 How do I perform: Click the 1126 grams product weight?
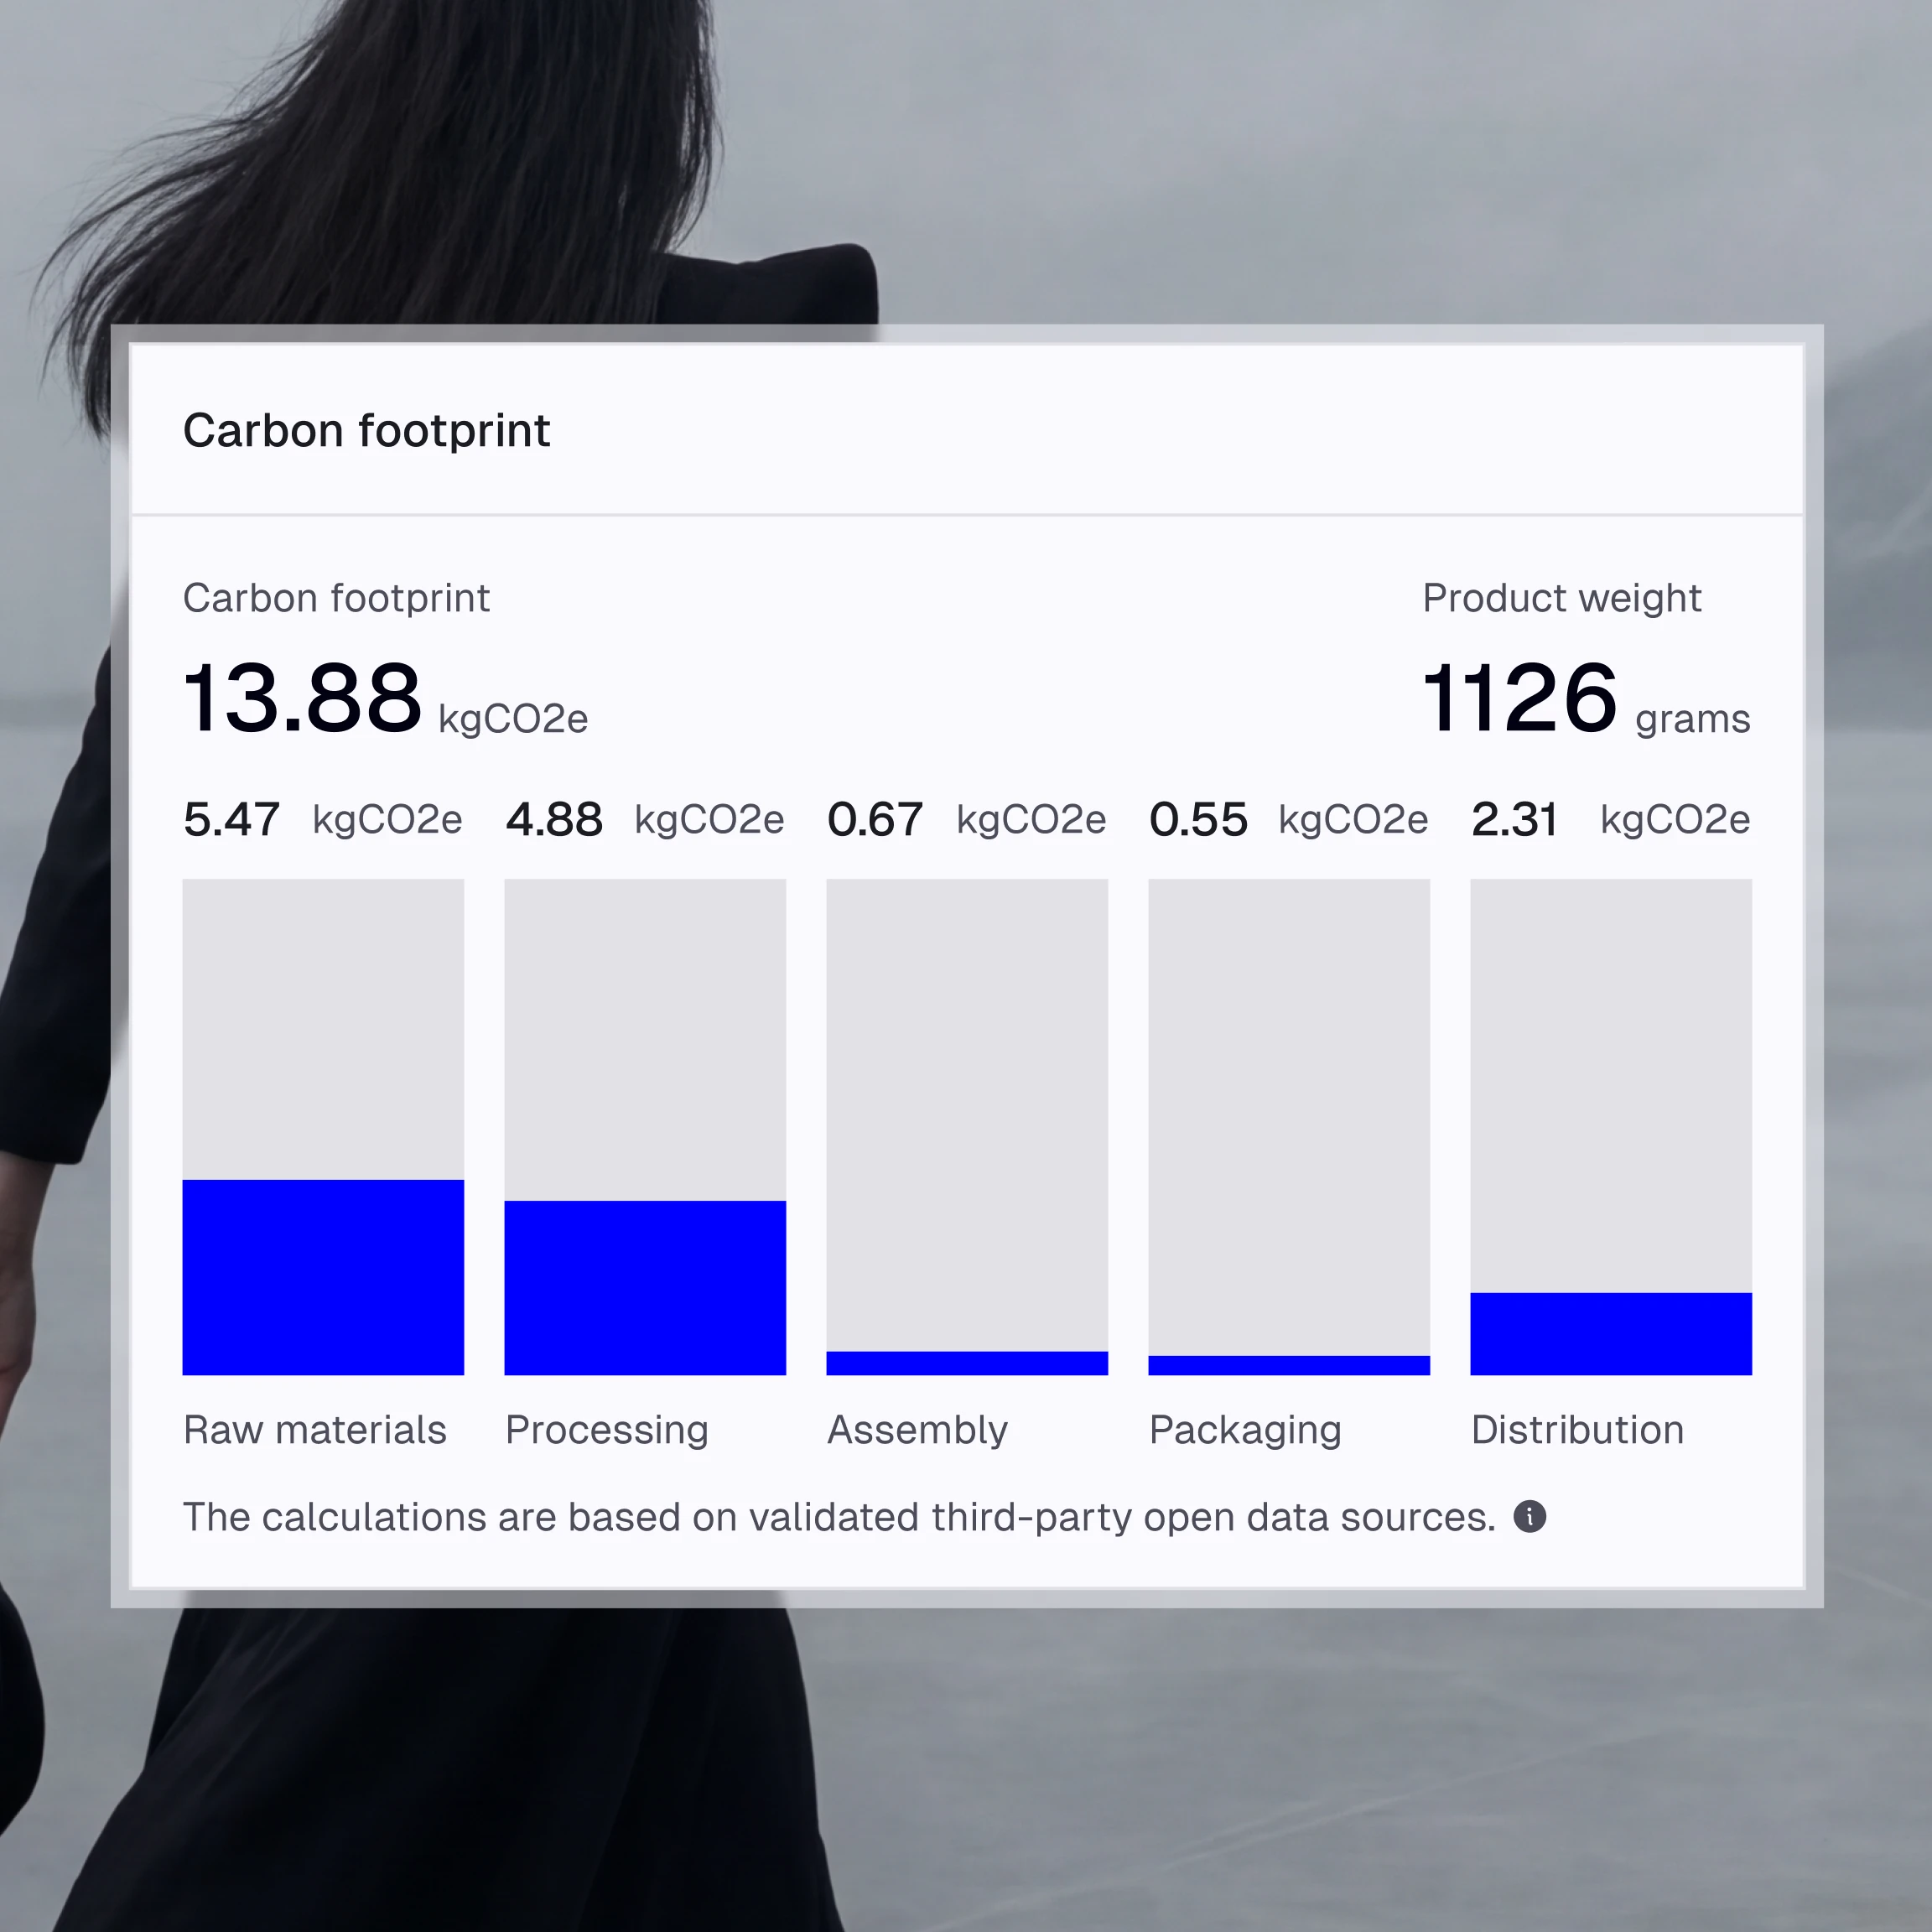[x=1585, y=698]
